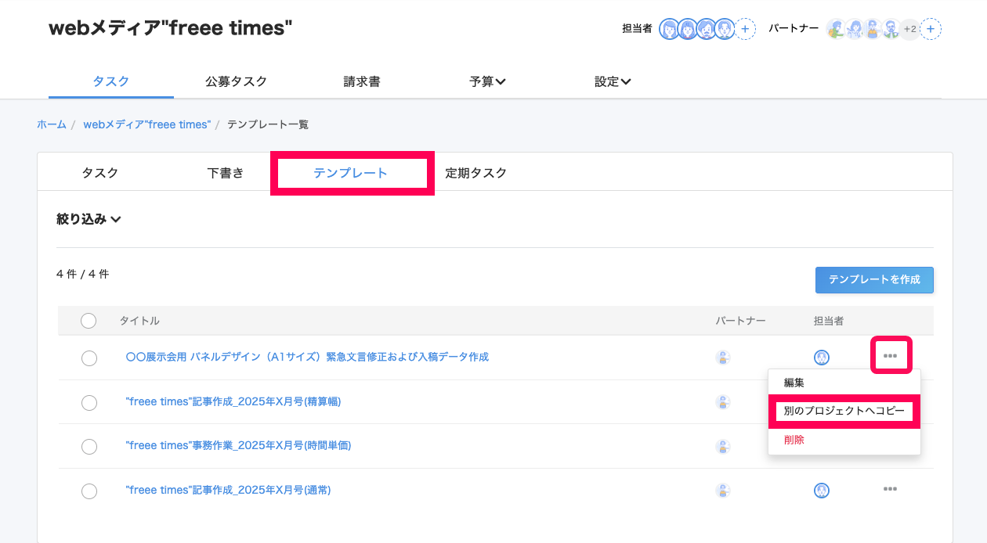Open webメディア"freee times" breadcrumb link
This screenshot has width=987, height=543.
(x=147, y=124)
